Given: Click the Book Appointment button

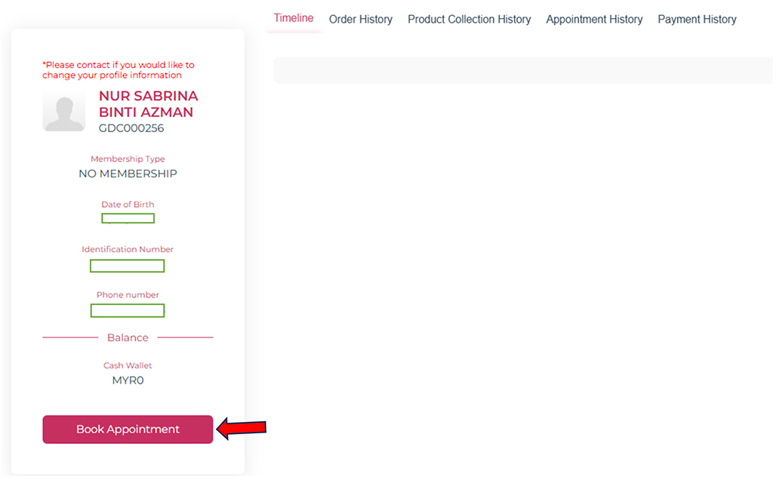Looking at the screenshot, I should point(128,429).
